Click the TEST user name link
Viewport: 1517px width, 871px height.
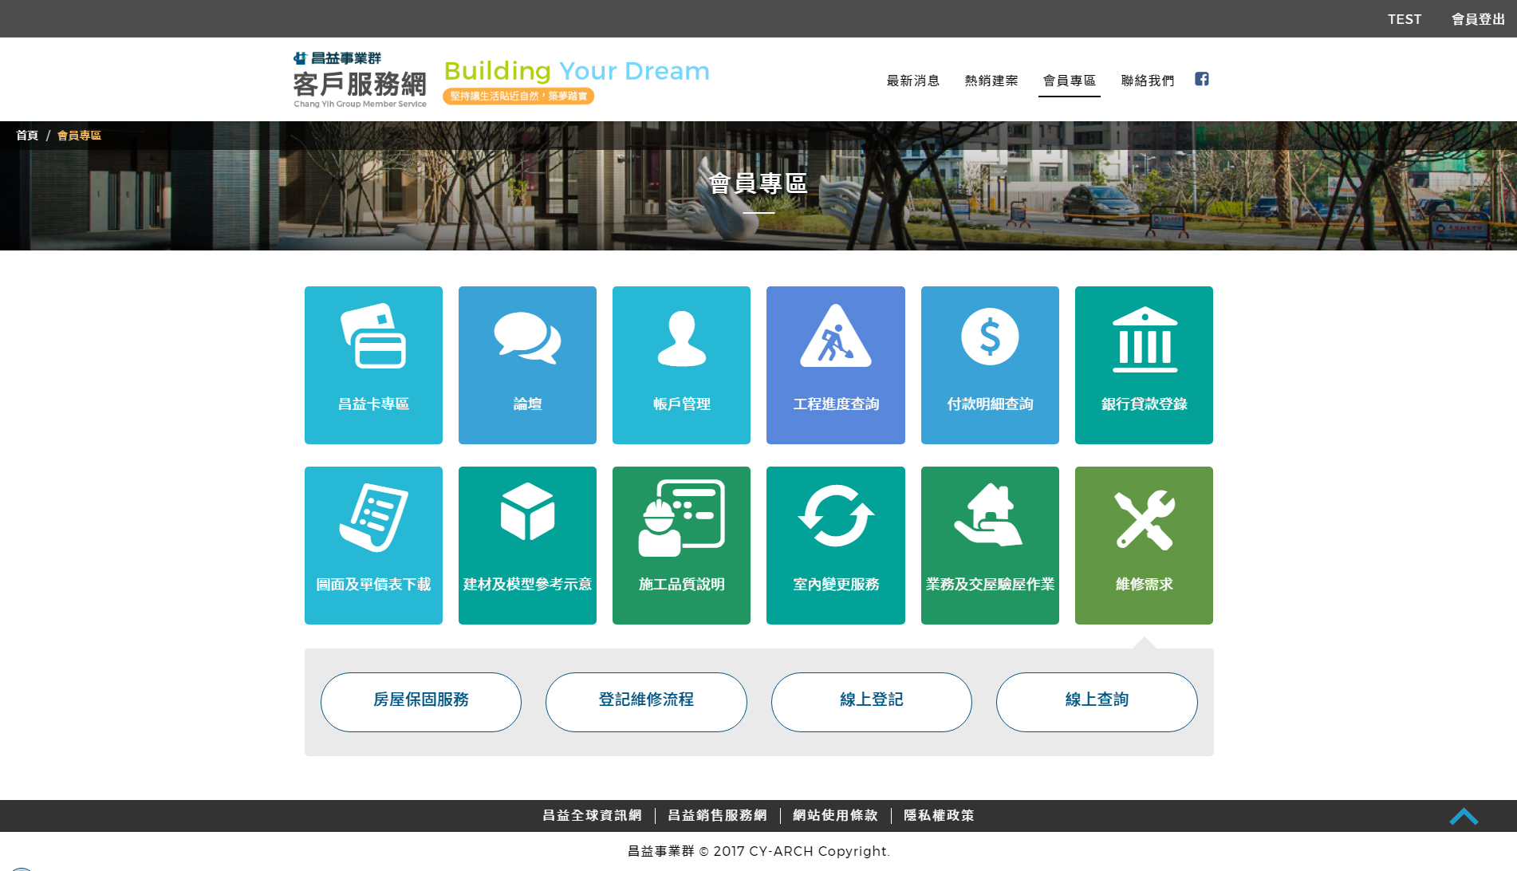[x=1405, y=19]
